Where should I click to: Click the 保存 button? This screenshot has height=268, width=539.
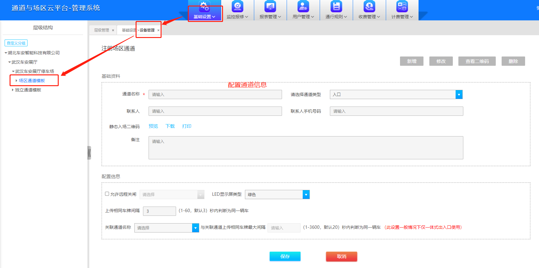pos(285,256)
